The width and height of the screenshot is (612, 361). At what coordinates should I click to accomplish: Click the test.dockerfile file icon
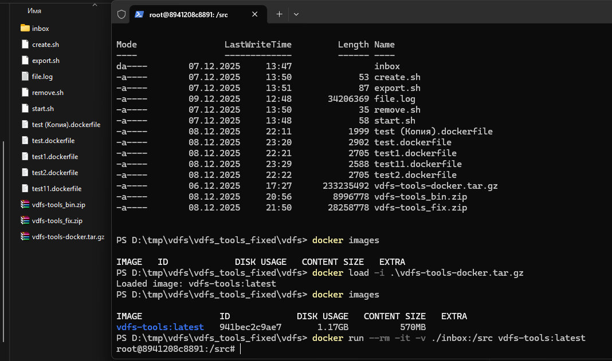[x=25, y=140]
